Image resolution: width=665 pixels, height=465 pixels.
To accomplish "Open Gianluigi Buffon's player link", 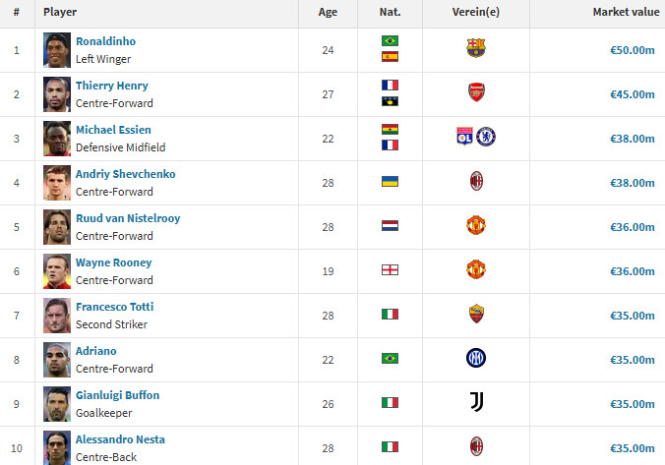I will pyautogui.click(x=117, y=395).
